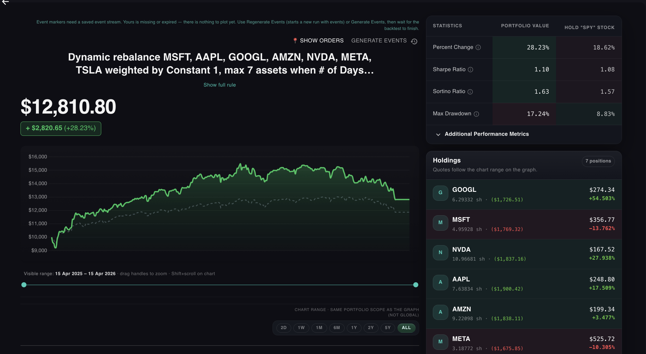Select the NVDA ticker badge in Holdings
The height and width of the screenshot is (354, 646).
click(x=440, y=253)
